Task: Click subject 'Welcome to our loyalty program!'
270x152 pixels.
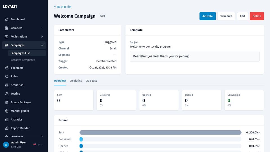Action: [x=151, y=46]
